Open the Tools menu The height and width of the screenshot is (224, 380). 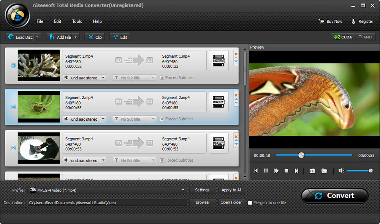(x=77, y=21)
